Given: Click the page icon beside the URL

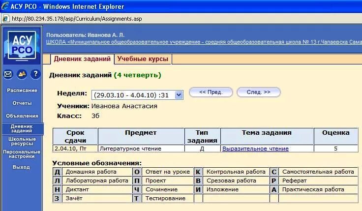Looking at the screenshot, I should [x=5, y=19].
